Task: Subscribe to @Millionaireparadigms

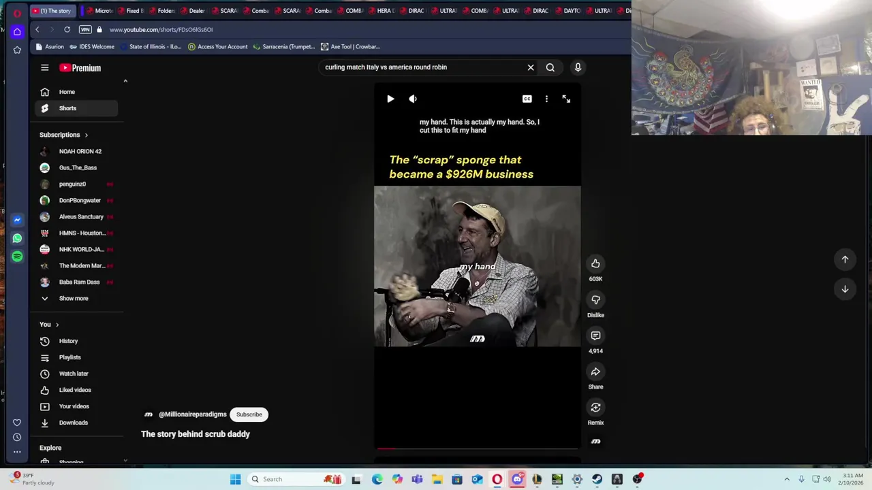Action: [249, 414]
